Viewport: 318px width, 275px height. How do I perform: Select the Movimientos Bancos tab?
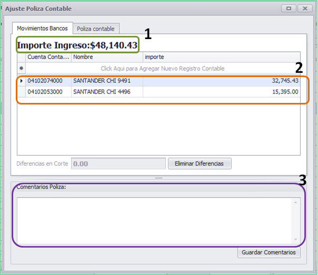pyautogui.click(x=42, y=29)
